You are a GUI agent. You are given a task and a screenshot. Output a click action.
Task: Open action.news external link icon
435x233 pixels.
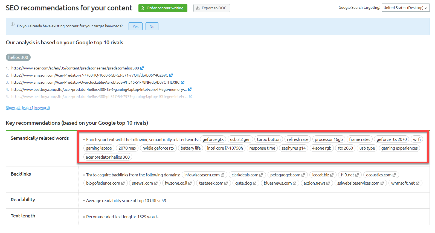328,183
